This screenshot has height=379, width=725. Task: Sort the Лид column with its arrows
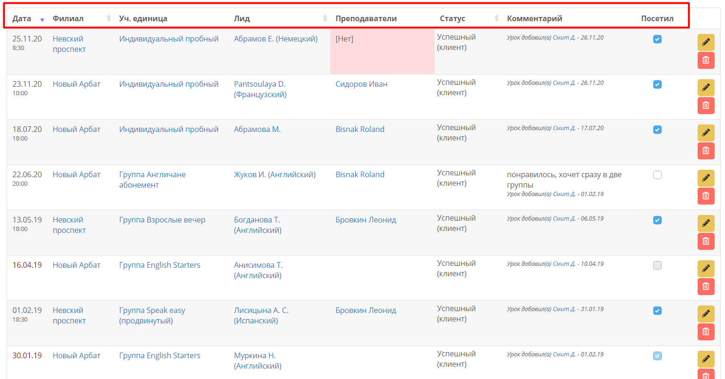325,18
